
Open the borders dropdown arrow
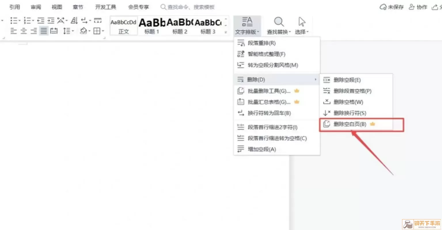(x=103, y=31)
